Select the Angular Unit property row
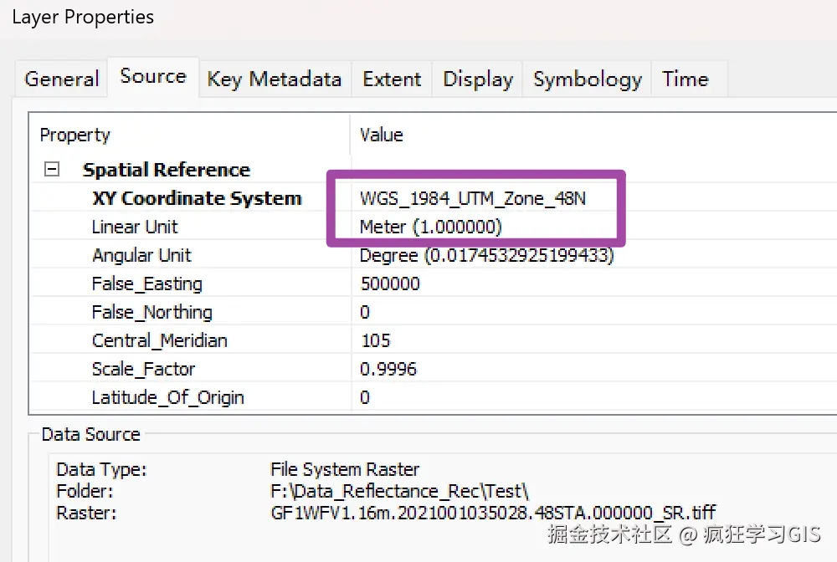837x562 pixels. click(x=141, y=256)
